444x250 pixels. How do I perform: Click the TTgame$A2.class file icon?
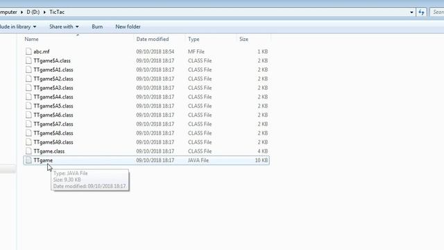point(28,78)
